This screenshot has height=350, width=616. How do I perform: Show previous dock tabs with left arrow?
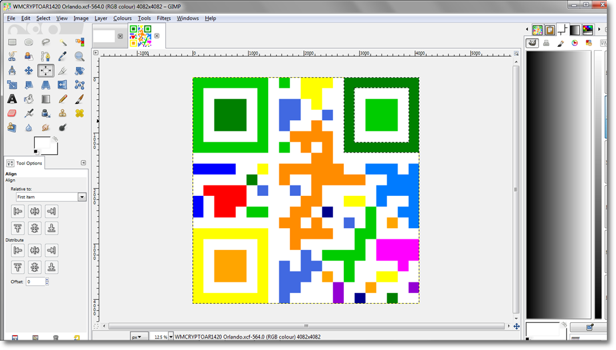tap(527, 30)
